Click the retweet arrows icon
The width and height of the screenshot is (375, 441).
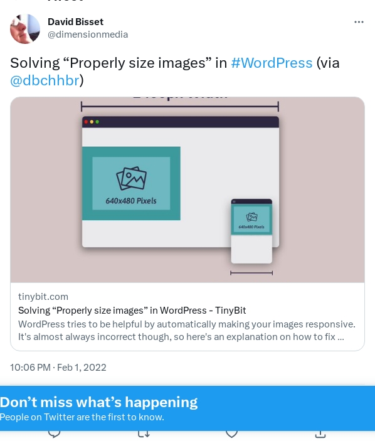coord(144,434)
